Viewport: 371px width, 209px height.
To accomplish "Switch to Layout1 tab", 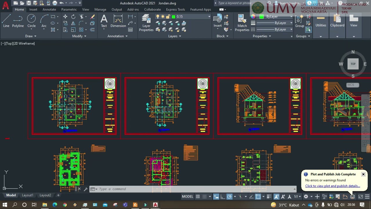I will (x=28, y=195).
